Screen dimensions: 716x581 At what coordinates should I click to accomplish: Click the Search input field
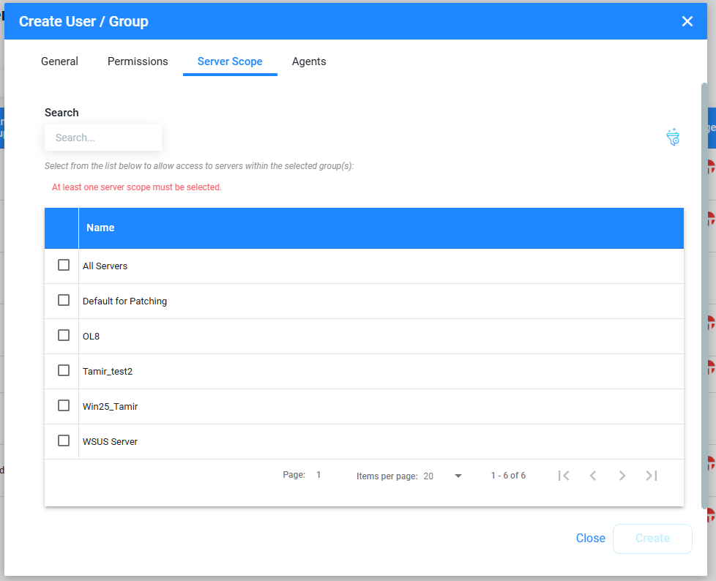103,138
